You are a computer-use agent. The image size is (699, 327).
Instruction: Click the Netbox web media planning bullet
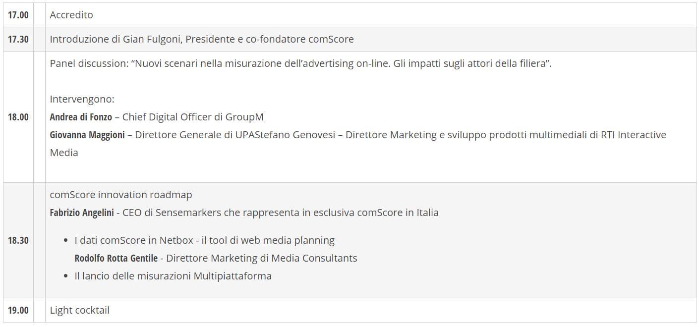204,240
